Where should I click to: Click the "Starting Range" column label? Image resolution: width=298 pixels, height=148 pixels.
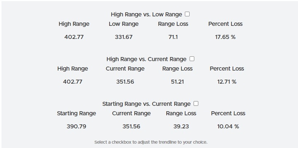tap(76, 113)
